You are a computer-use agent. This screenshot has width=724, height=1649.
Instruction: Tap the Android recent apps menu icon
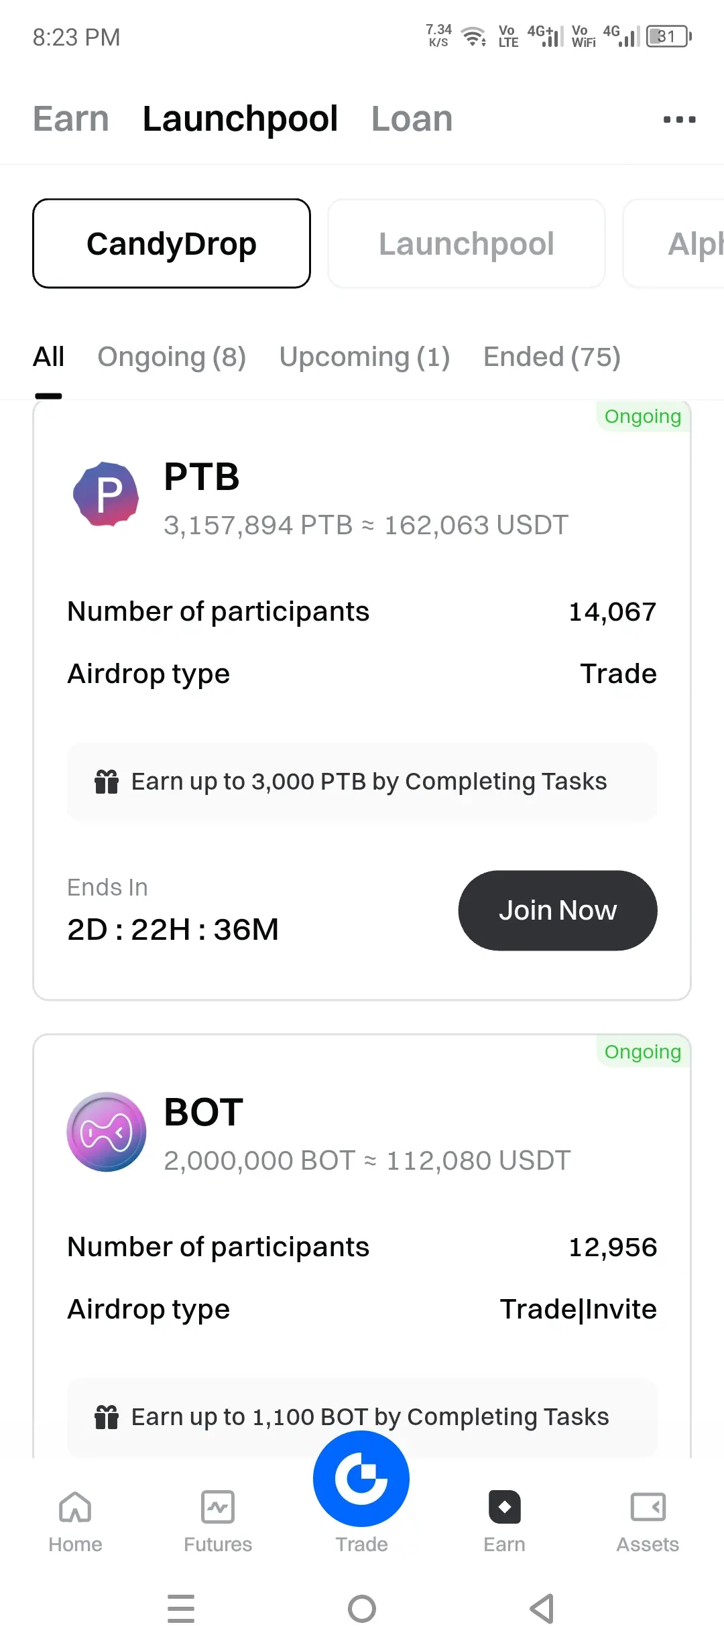point(181,1608)
